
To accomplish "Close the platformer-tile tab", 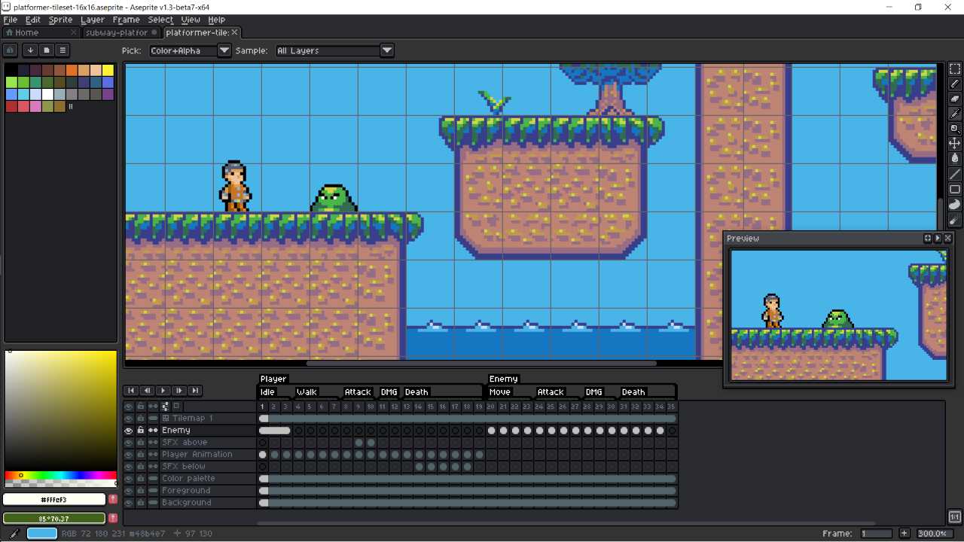I will coord(235,32).
